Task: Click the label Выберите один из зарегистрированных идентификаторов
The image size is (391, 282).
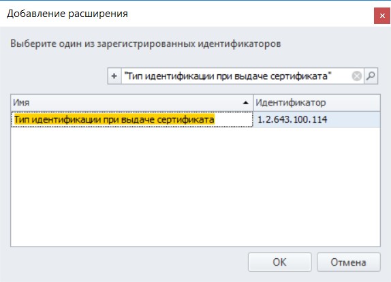Action: tap(146, 44)
